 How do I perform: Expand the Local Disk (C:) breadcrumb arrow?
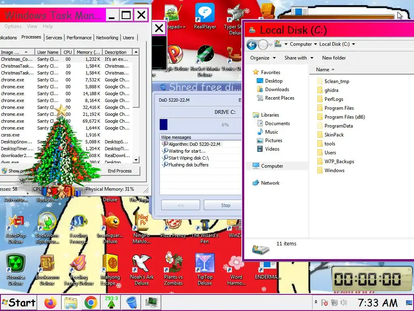pos(353,44)
